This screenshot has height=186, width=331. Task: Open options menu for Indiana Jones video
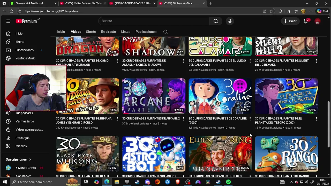(117, 119)
